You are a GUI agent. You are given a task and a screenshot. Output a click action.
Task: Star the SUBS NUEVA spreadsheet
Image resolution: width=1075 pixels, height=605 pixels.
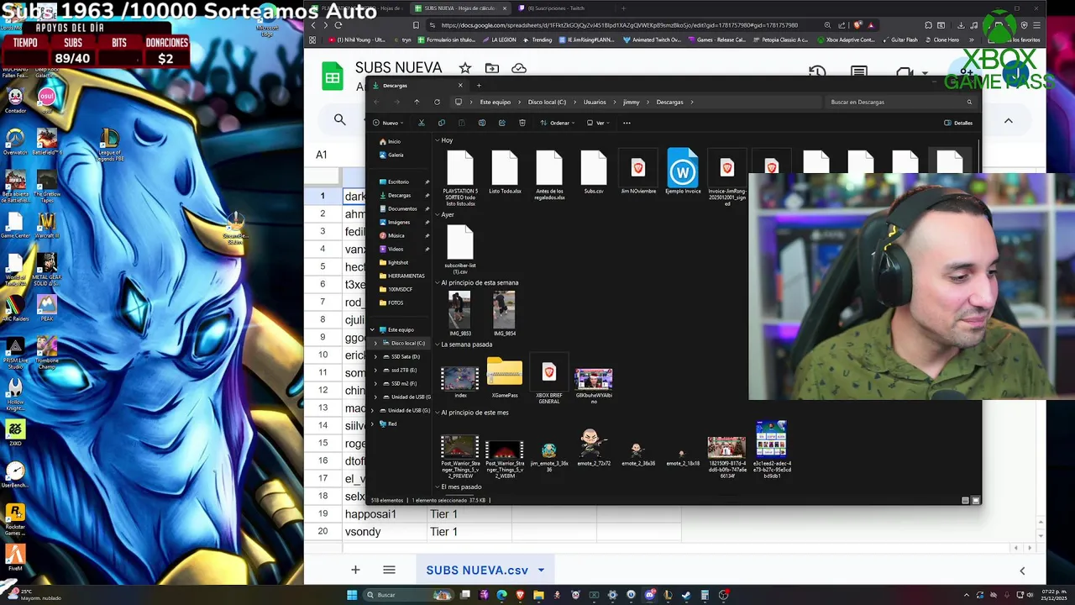[x=465, y=68]
